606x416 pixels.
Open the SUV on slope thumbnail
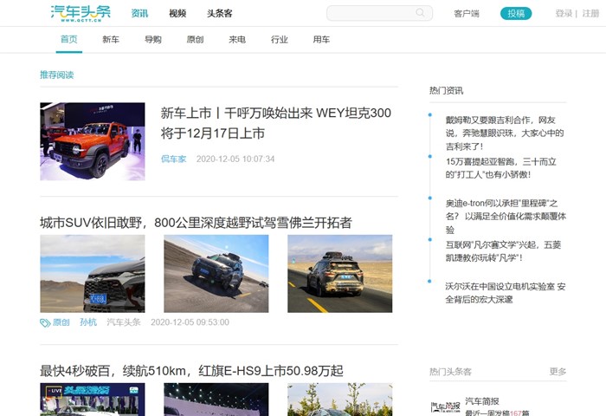pyautogui.click(x=216, y=274)
